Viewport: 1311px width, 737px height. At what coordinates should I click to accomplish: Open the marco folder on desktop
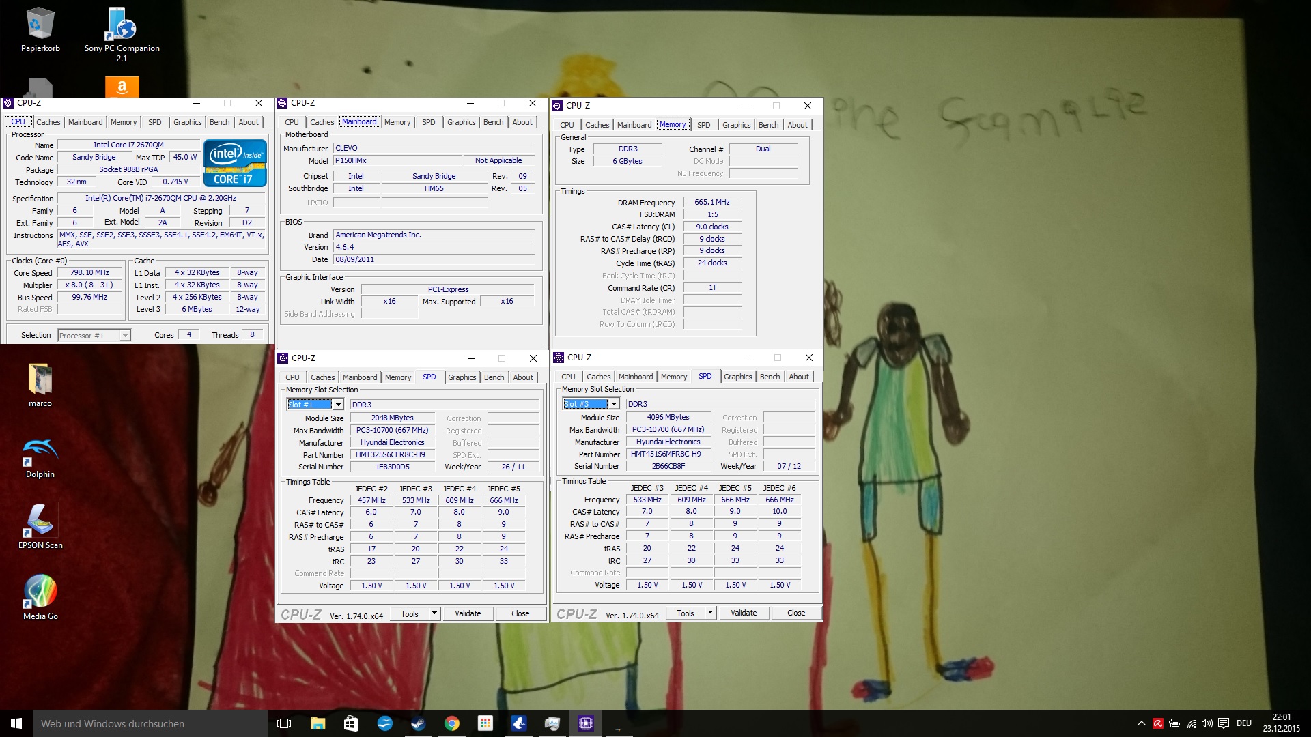tap(40, 380)
